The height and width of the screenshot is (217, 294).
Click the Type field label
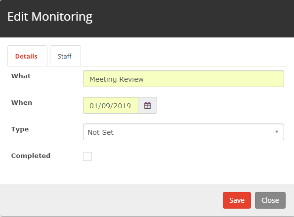pos(20,129)
